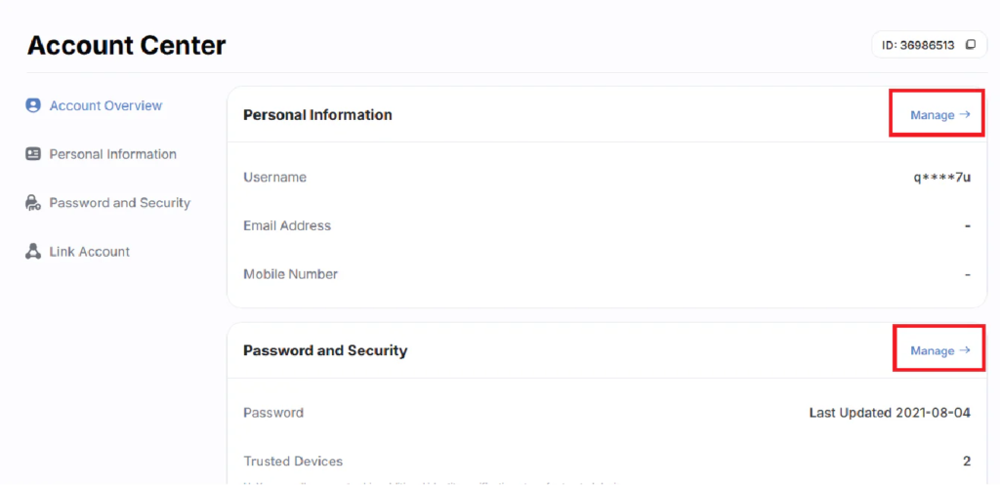Click the account ID 36986513 text
The height and width of the screenshot is (485, 1000).
[917, 45]
